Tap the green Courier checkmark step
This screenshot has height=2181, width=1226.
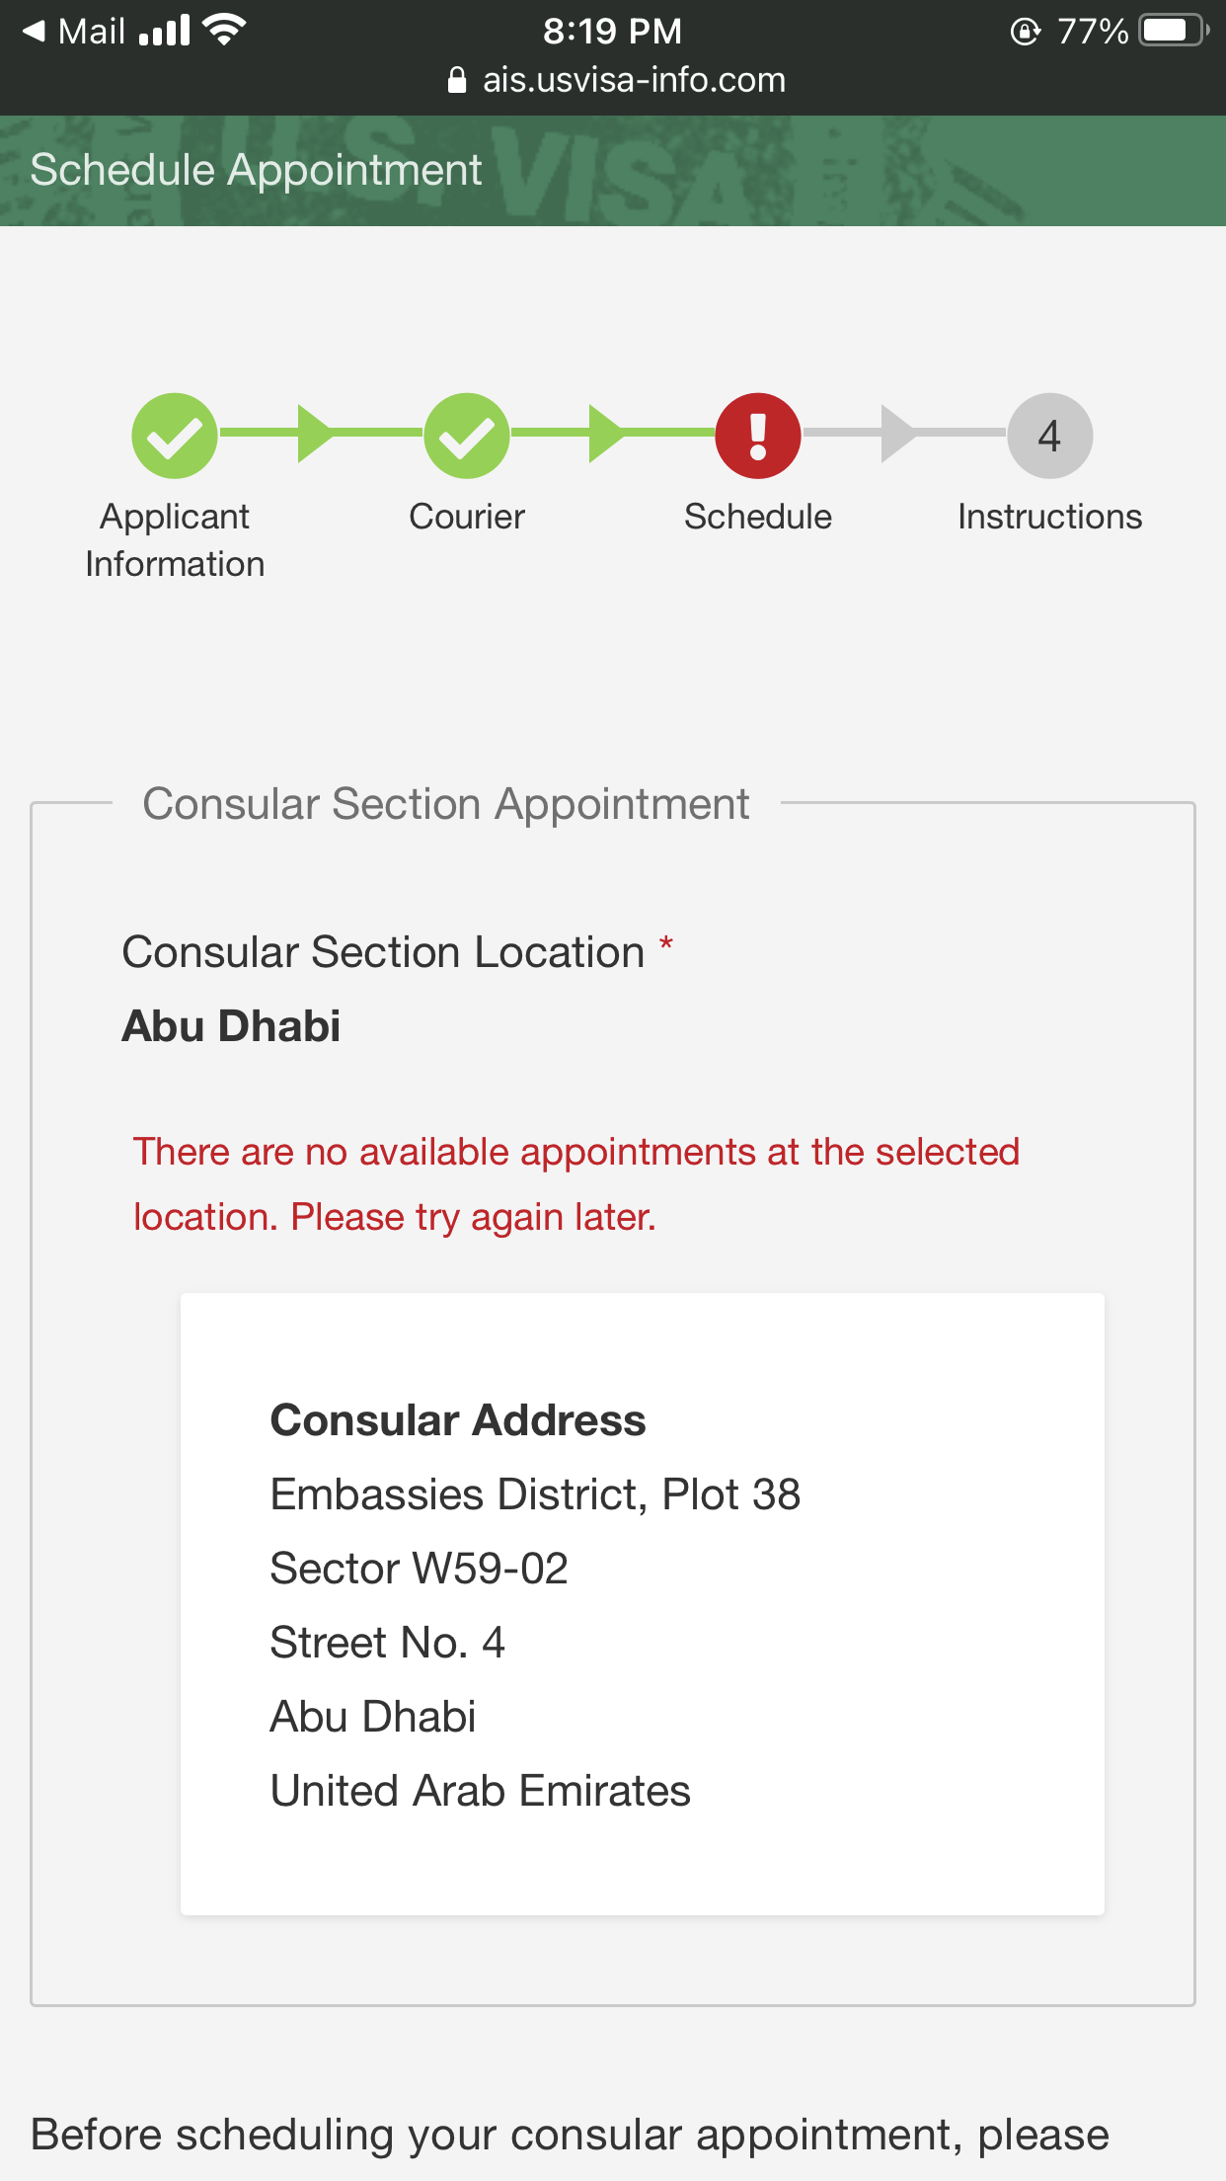click(x=466, y=436)
